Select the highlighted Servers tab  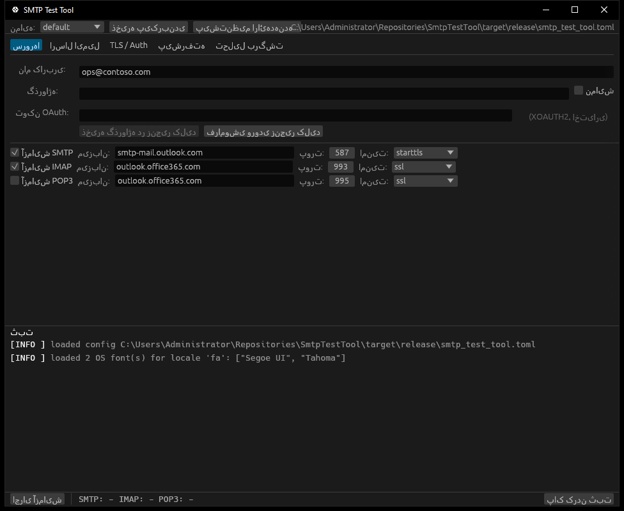tap(26, 45)
